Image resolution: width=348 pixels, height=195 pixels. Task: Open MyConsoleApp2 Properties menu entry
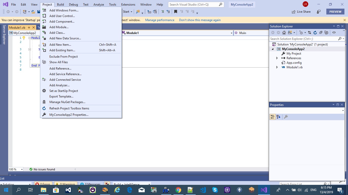pyautogui.click(x=81, y=115)
